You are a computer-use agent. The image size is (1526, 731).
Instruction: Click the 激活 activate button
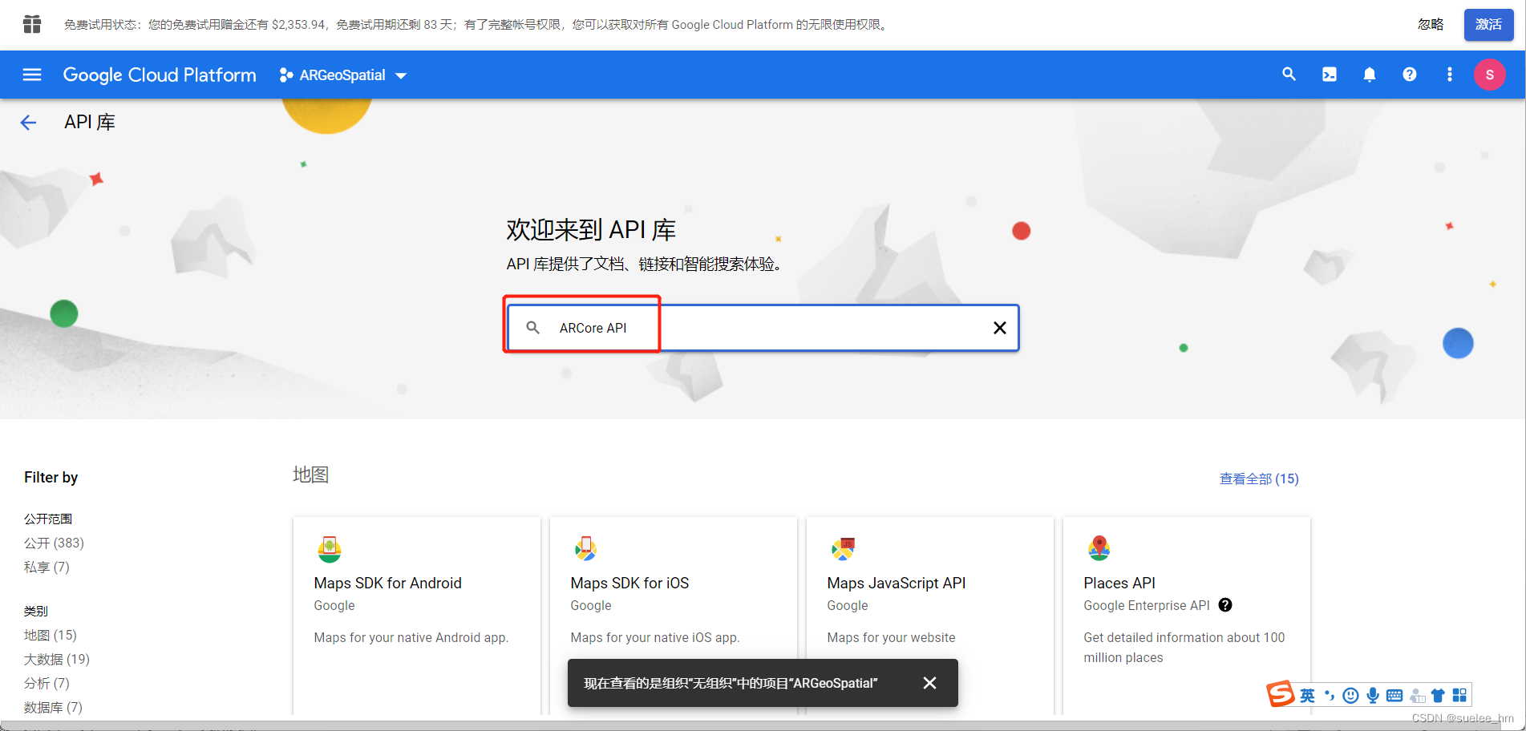point(1488,24)
